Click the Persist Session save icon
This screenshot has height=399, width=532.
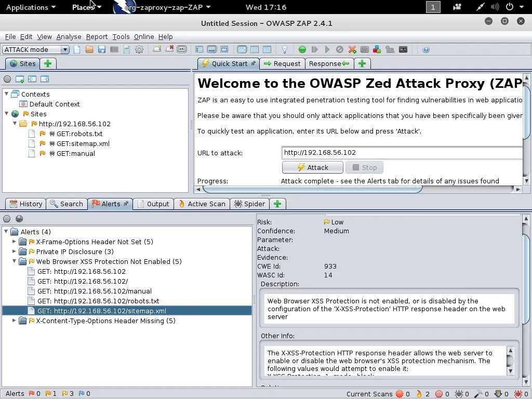click(x=101, y=49)
